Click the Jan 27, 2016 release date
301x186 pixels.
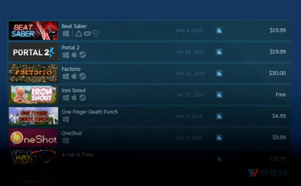coord(190,95)
